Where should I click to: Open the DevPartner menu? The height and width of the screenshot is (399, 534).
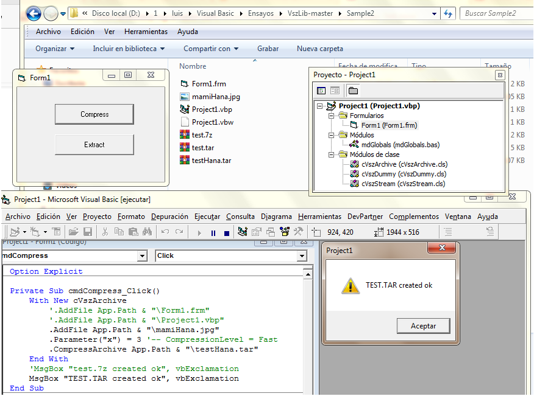(365, 217)
